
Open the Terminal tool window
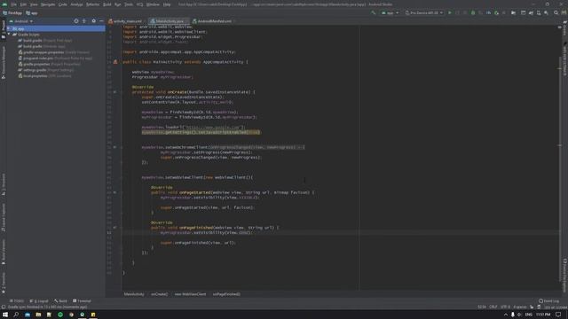click(82, 301)
